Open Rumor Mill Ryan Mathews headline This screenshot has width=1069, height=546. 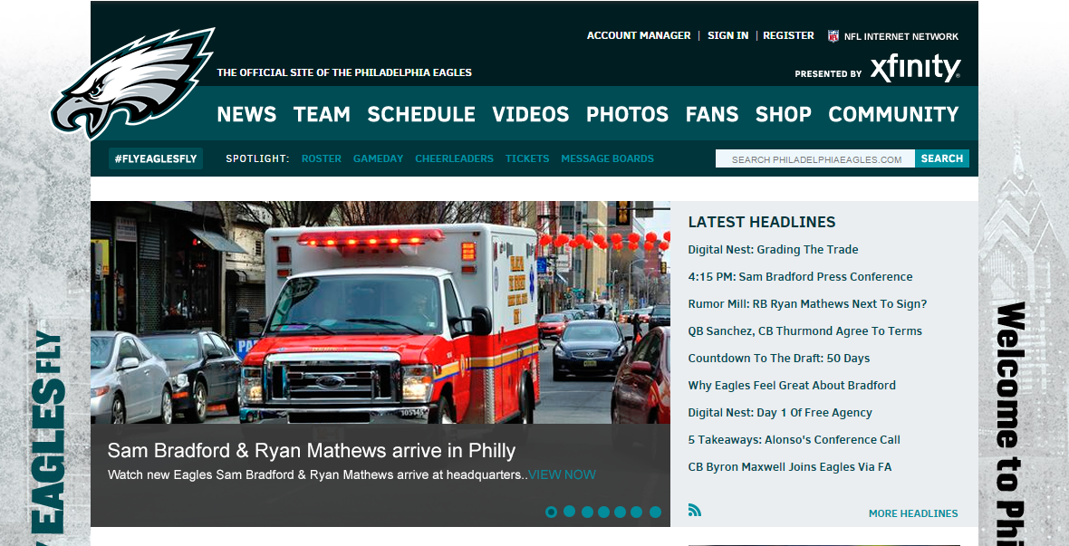pyautogui.click(x=807, y=304)
